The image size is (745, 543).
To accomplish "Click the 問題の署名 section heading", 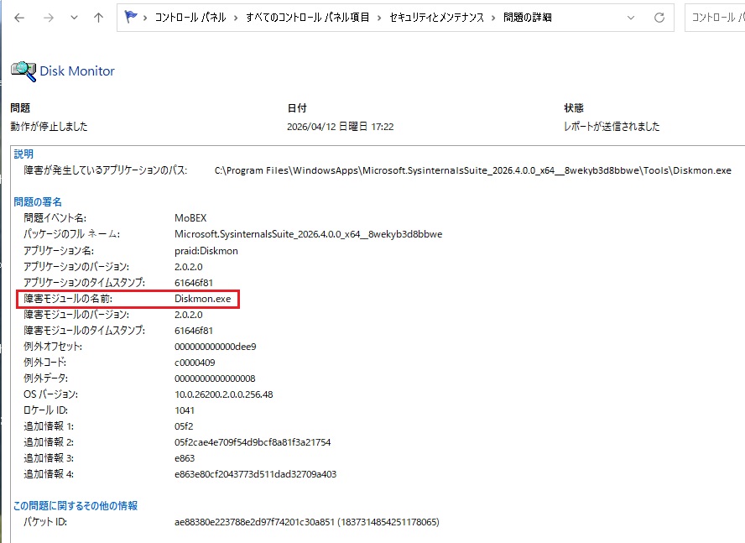I will [38, 202].
